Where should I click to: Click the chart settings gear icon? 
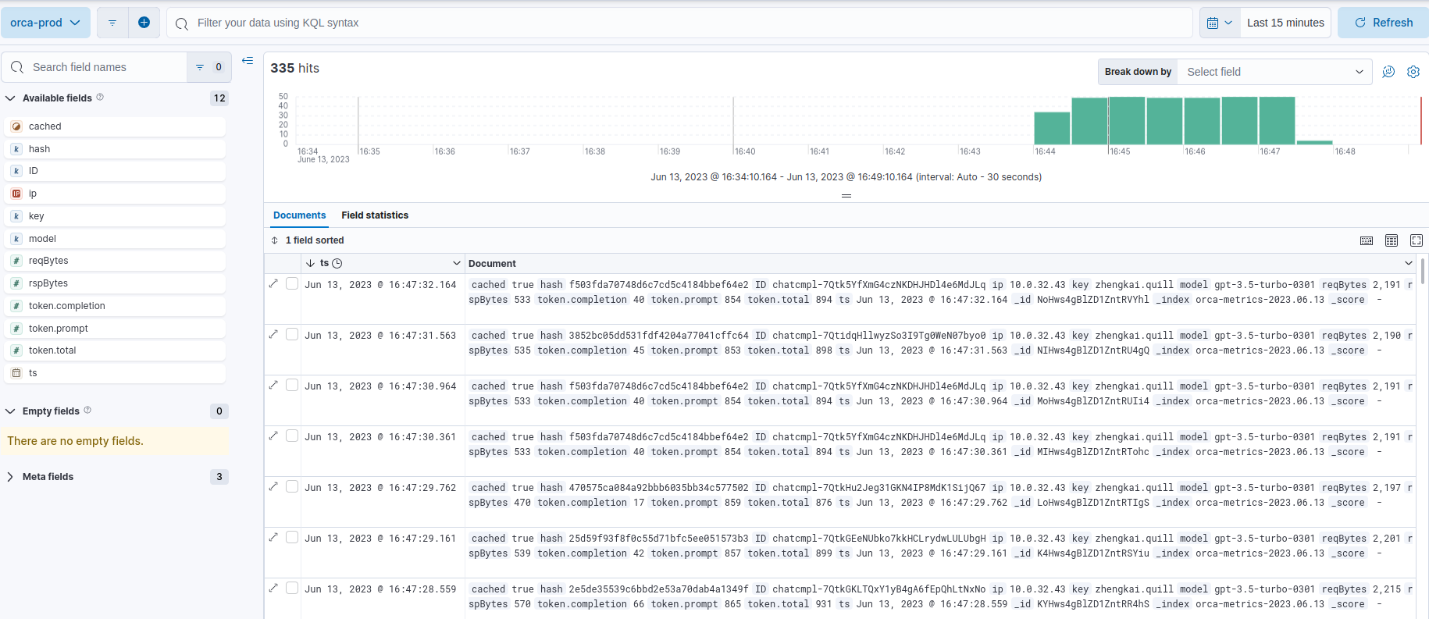[1413, 72]
